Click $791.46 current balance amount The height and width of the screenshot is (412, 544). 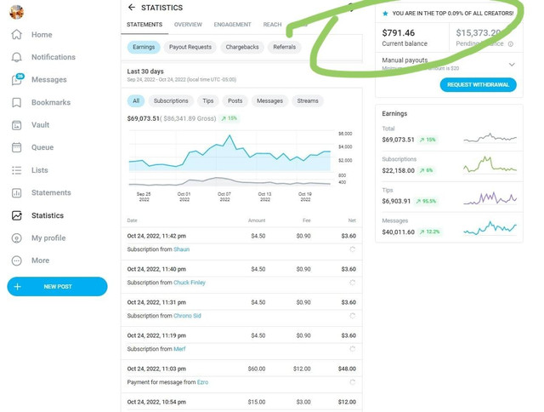[x=399, y=33]
